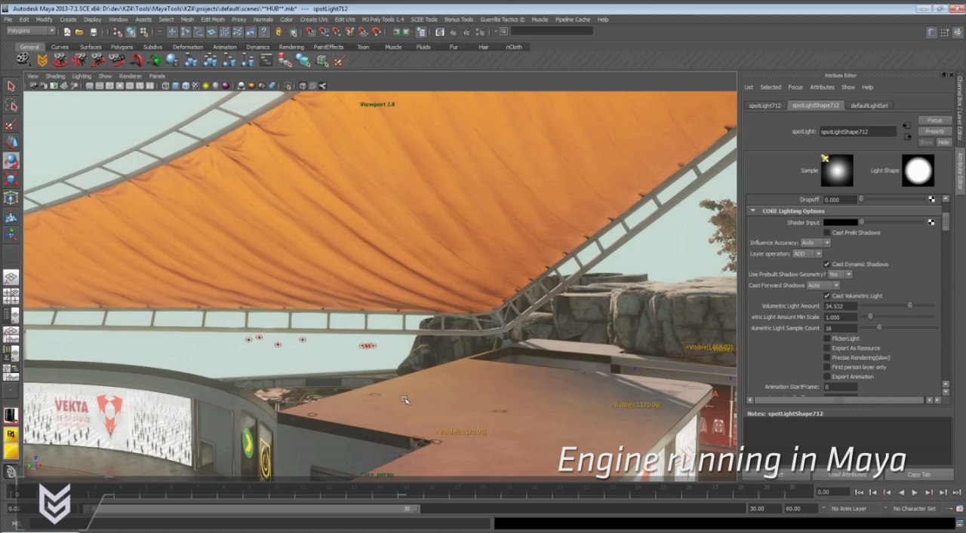
Task: Click the New Scene icon
Action: click(x=67, y=32)
